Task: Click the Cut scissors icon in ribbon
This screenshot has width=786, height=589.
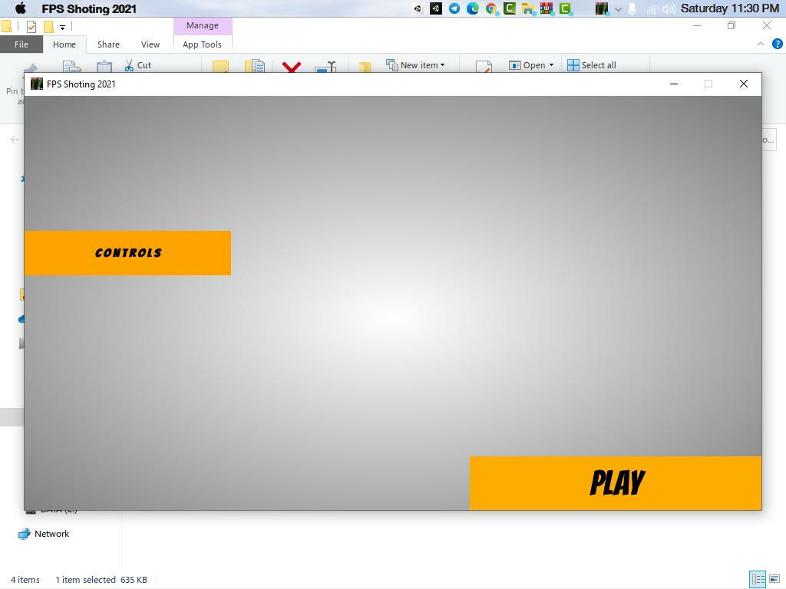Action: pos(129,65)
